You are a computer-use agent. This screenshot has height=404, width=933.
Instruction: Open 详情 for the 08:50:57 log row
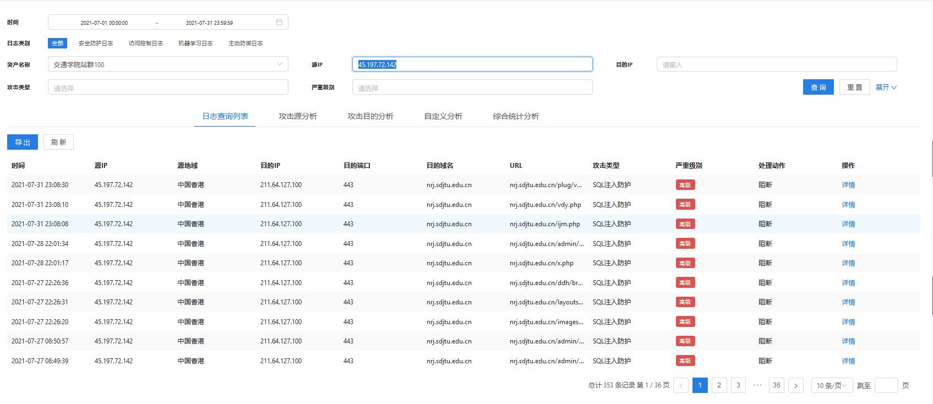tap(848, 341)
